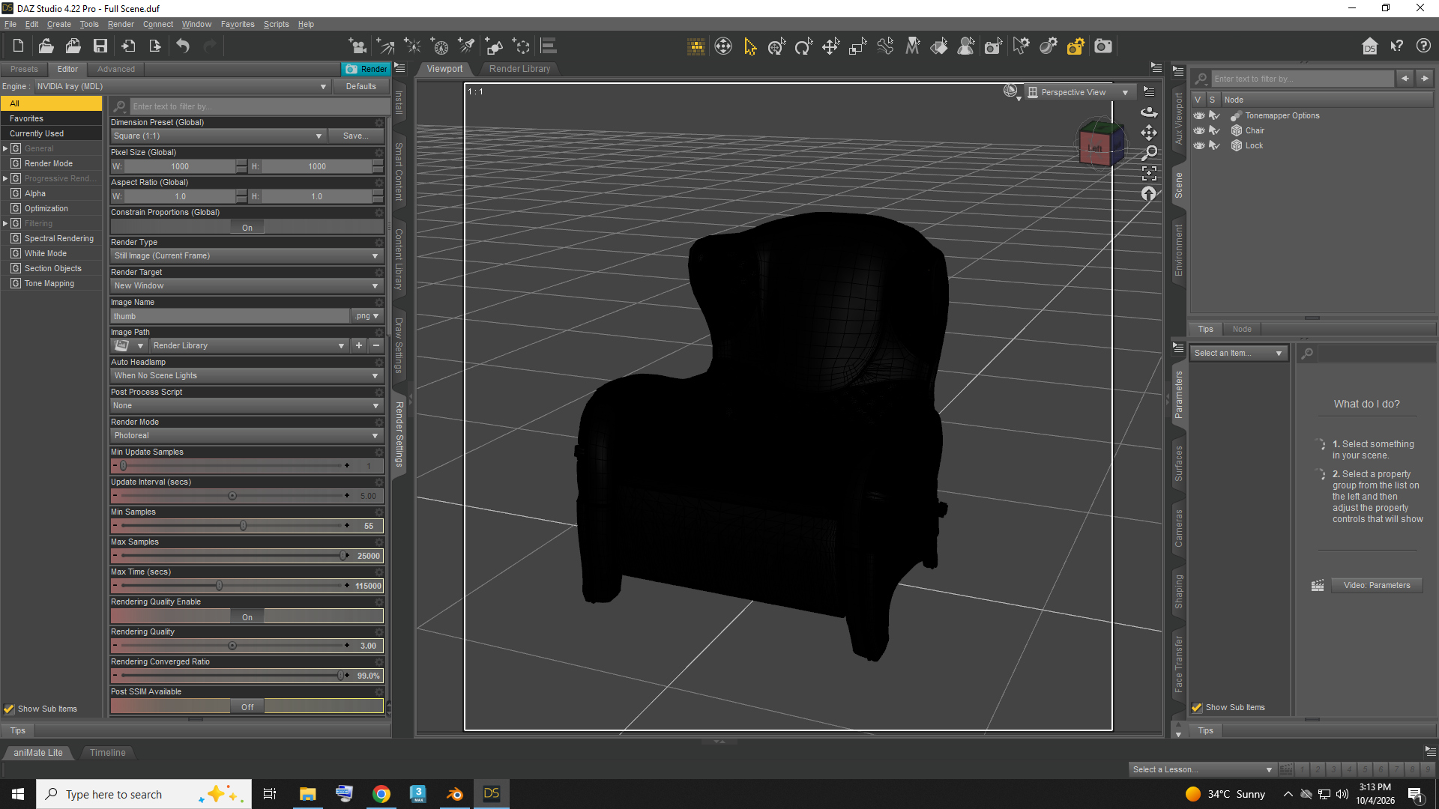Uncheck Show Sub Items in Parameters pane
Screen dimensions: 1439x809
1197,707
